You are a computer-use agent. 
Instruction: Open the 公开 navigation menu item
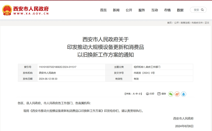point(129,10)
